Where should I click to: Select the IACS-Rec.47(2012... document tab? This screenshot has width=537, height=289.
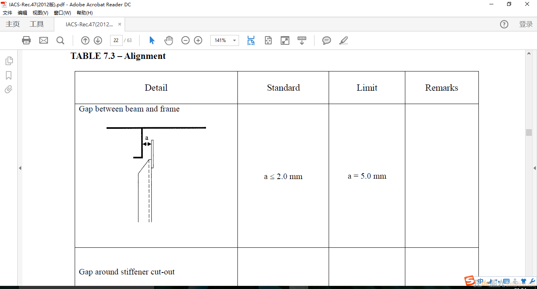89,24
